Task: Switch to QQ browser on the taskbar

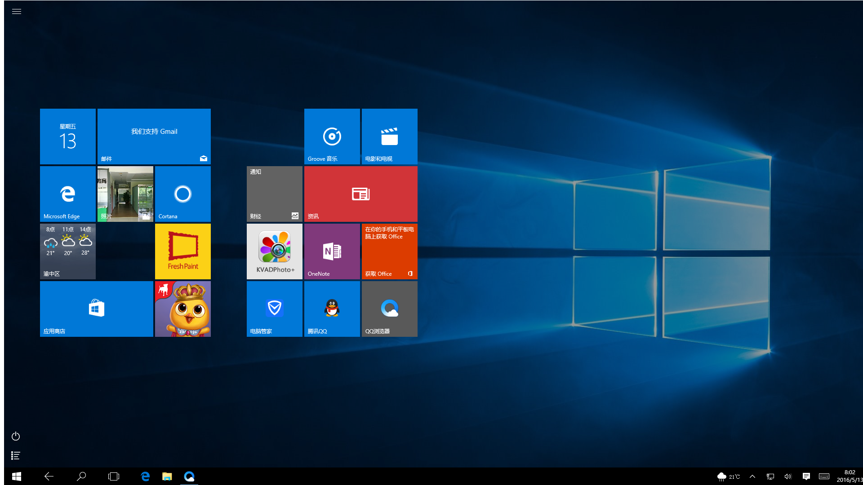Action: [x=189, y=476]
